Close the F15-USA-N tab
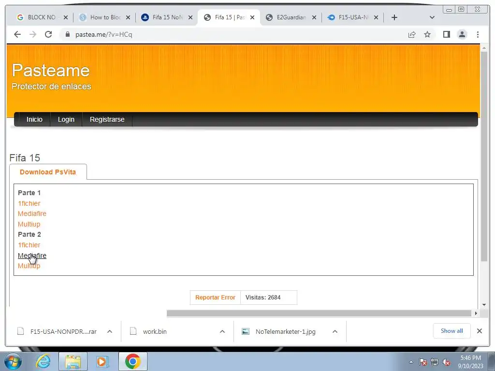The height and width of the screenshot is (371, 495). (376, 17)
